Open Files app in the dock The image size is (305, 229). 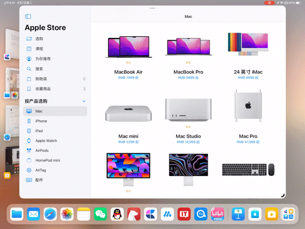tap(17, 214)
